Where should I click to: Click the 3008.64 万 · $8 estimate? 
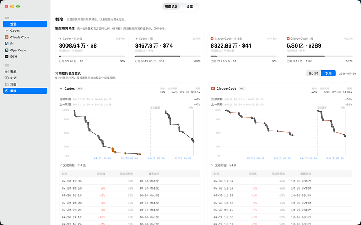pos(78,45)
